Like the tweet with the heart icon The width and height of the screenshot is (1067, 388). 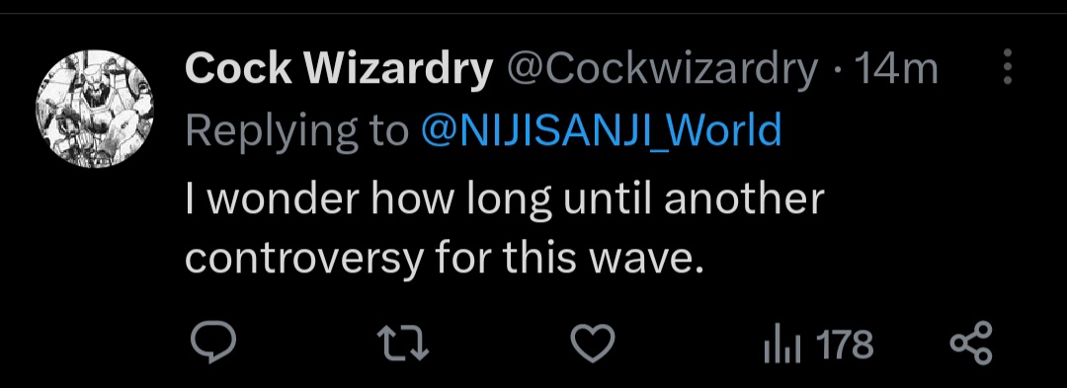pyautogui.click(x=593, y=344)
